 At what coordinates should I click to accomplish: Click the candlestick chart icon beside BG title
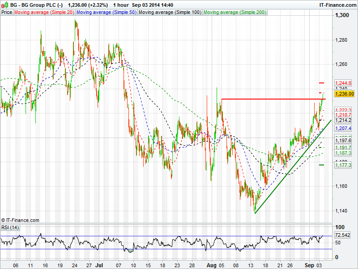[x=5, y=4]
